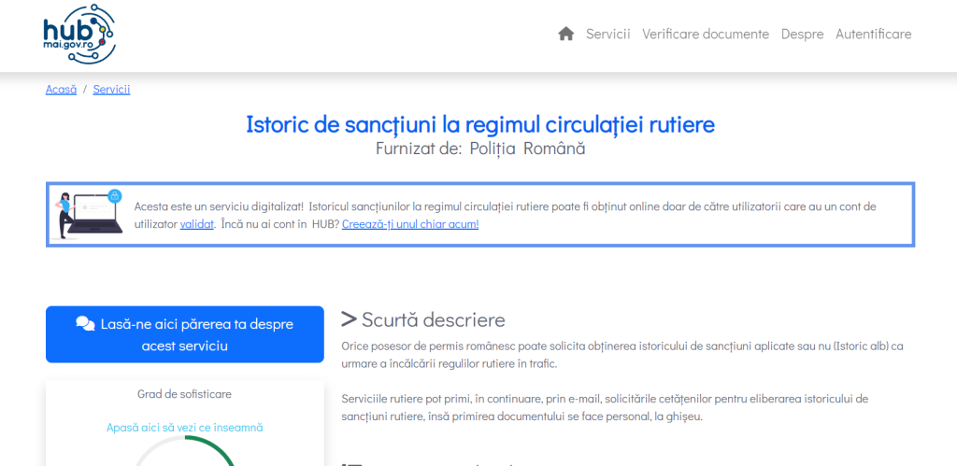
Task: Open Verificare documente in the top navigation
Action: pos(705,34)
